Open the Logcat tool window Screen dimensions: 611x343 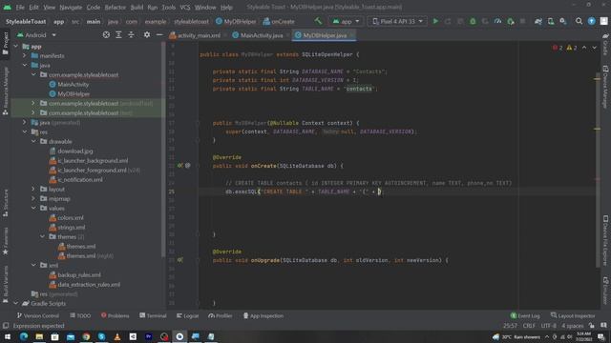click(187, 315)
